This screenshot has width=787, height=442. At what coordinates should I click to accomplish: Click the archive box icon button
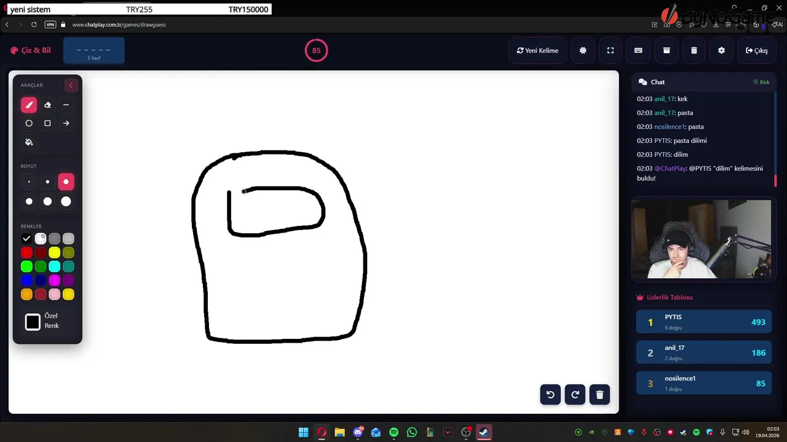(x=666, y=50)
